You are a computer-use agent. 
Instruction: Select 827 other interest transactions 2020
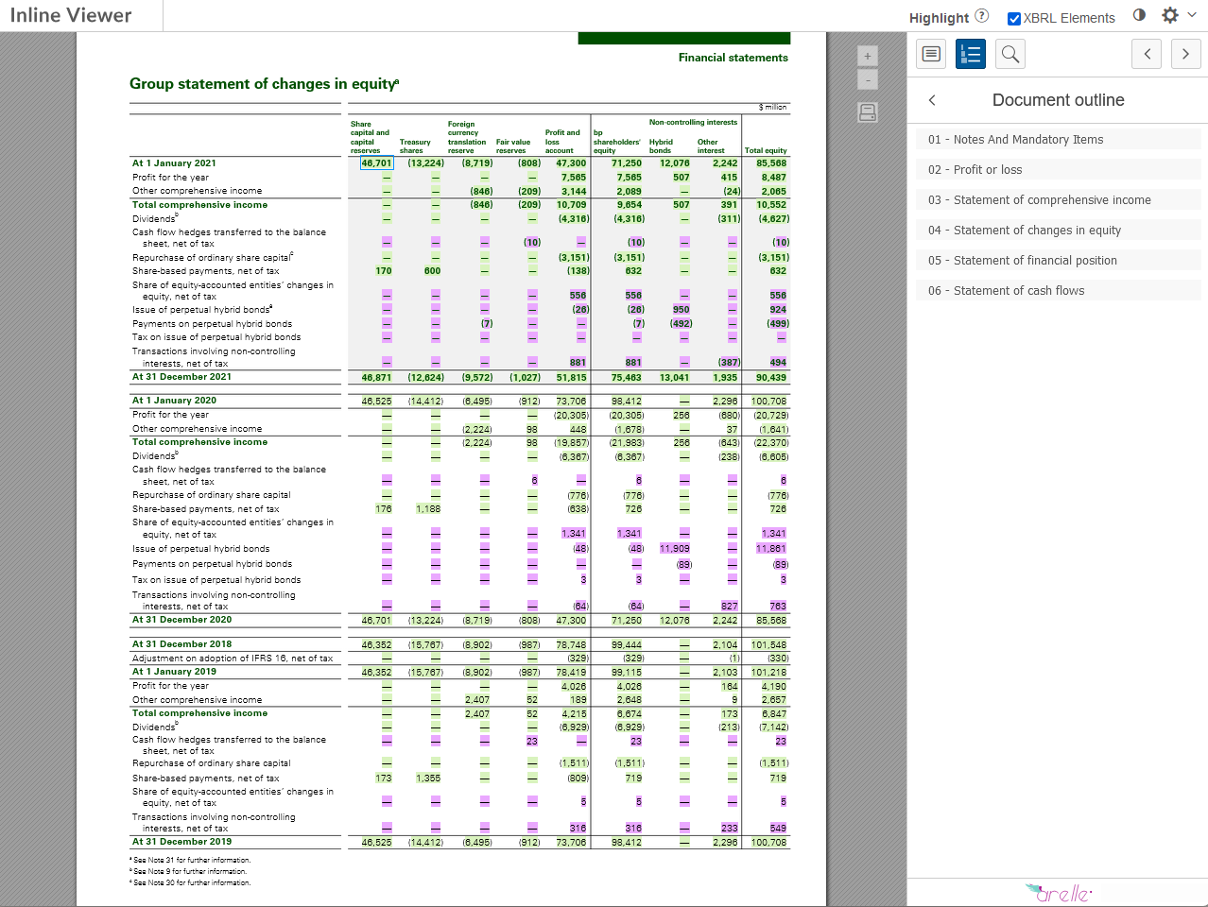point(730,607)
